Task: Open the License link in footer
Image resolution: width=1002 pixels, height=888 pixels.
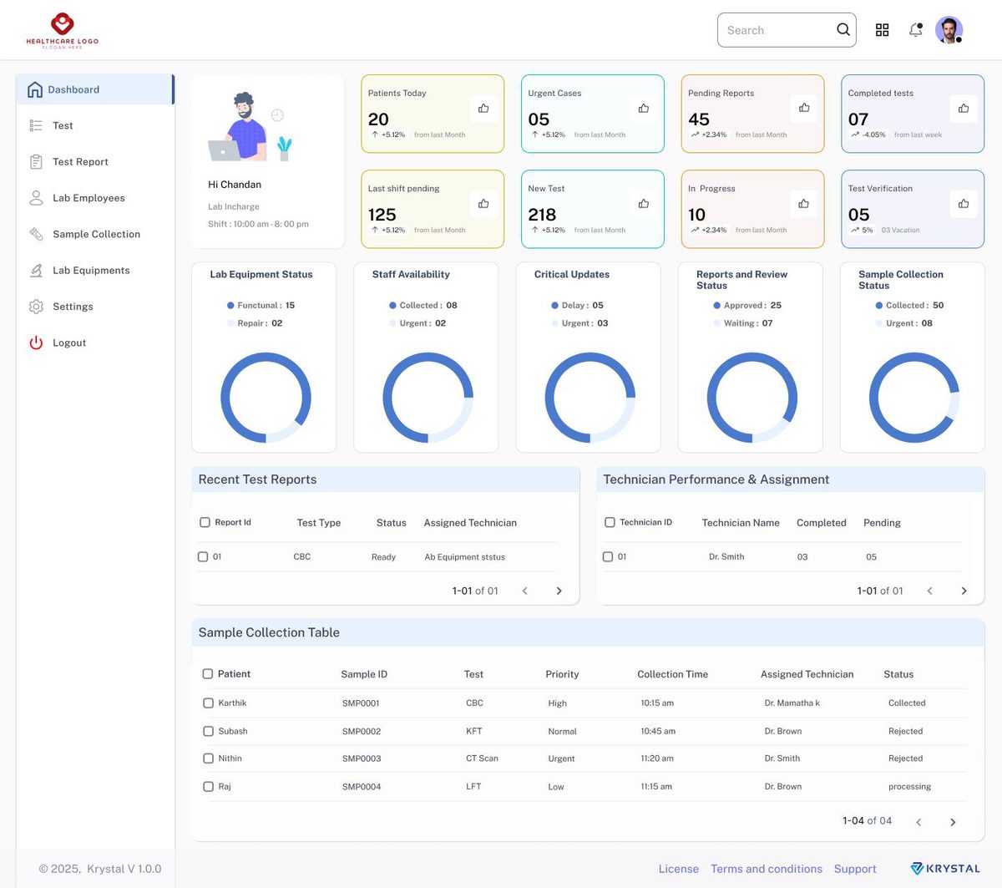Action: tap(679, 869)
